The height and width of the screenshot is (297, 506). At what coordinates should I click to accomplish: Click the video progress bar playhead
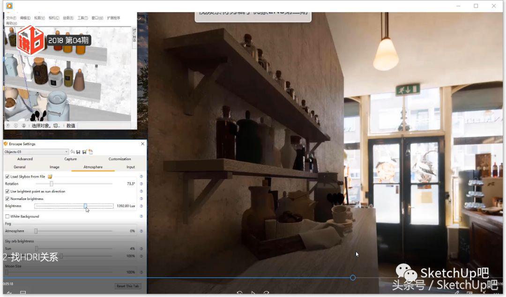pyautogui.click(x=353, y=278)
